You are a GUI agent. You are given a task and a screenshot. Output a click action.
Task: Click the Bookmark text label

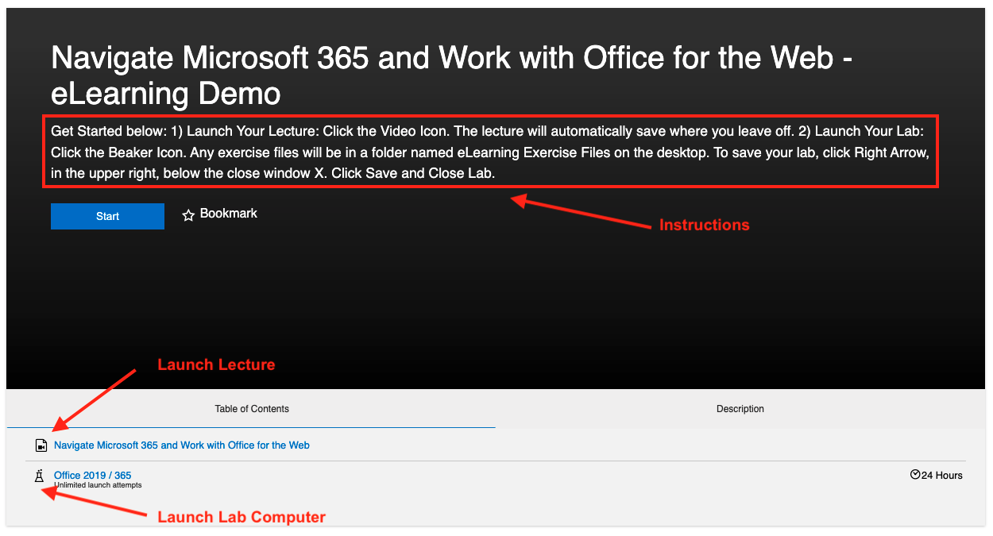(229, 214)
